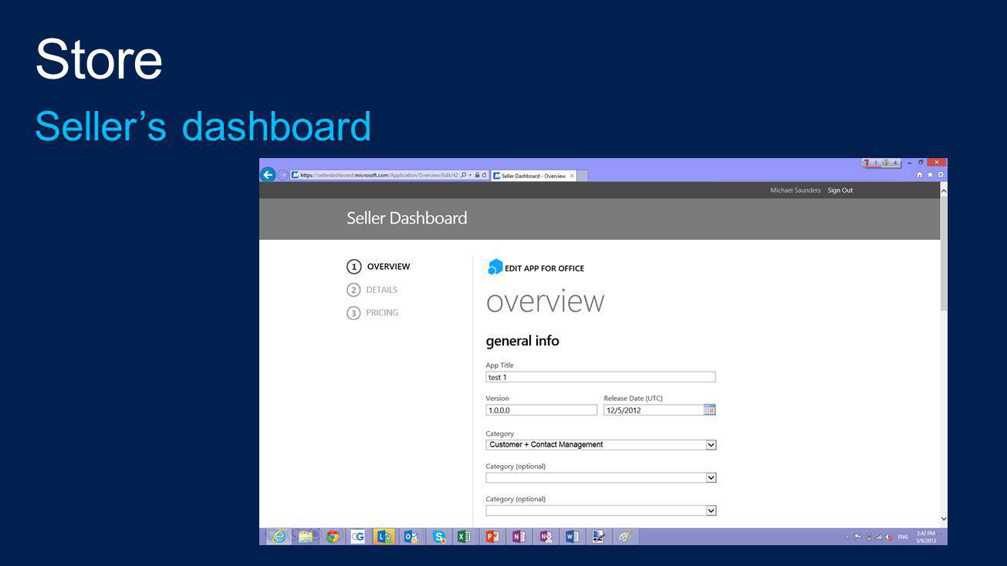Open Excel from the taskbar

pyautogui.click(x=464, y=537)
